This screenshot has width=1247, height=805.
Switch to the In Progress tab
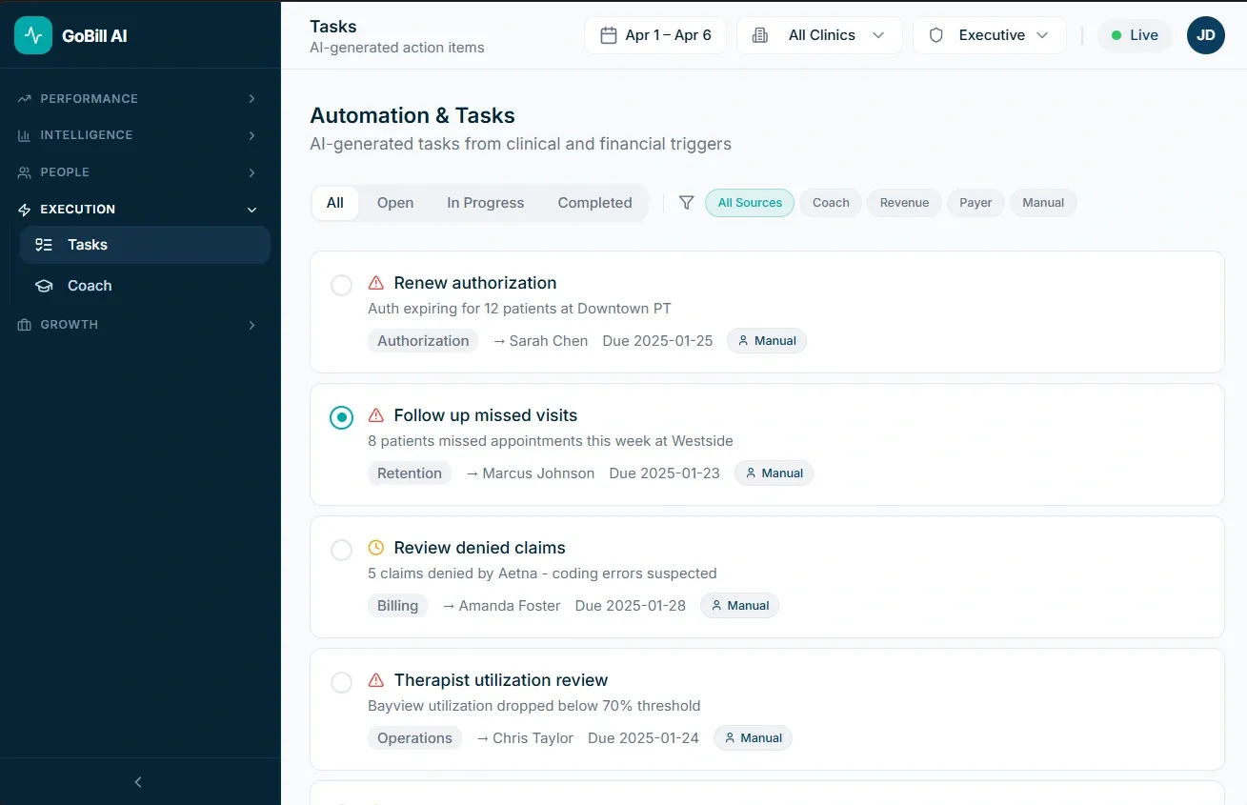coord(486,203)
